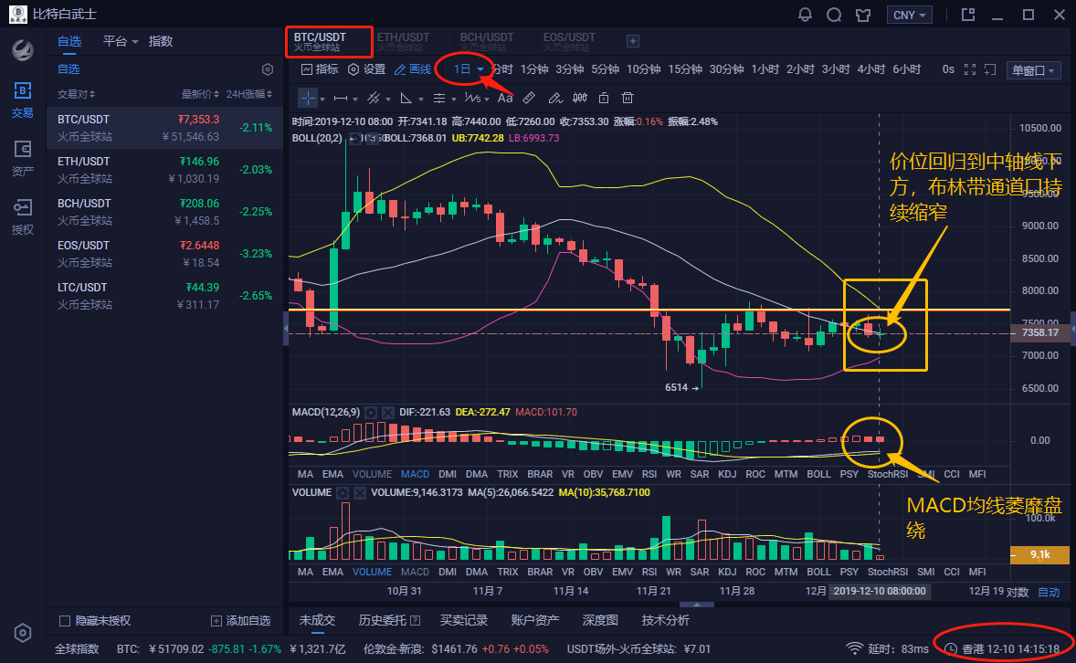Expand segment line tool options arrow
Viewport: 1076px width, 663px height.
(x=354, y=100)
